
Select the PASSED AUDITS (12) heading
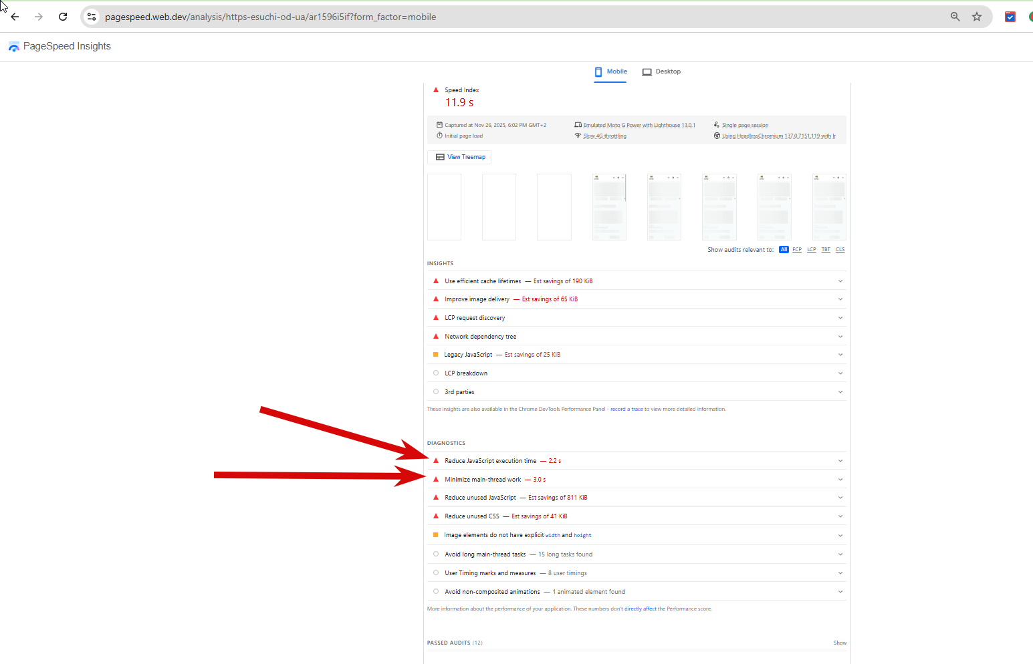pyautogui.click(x=455, y=643)
